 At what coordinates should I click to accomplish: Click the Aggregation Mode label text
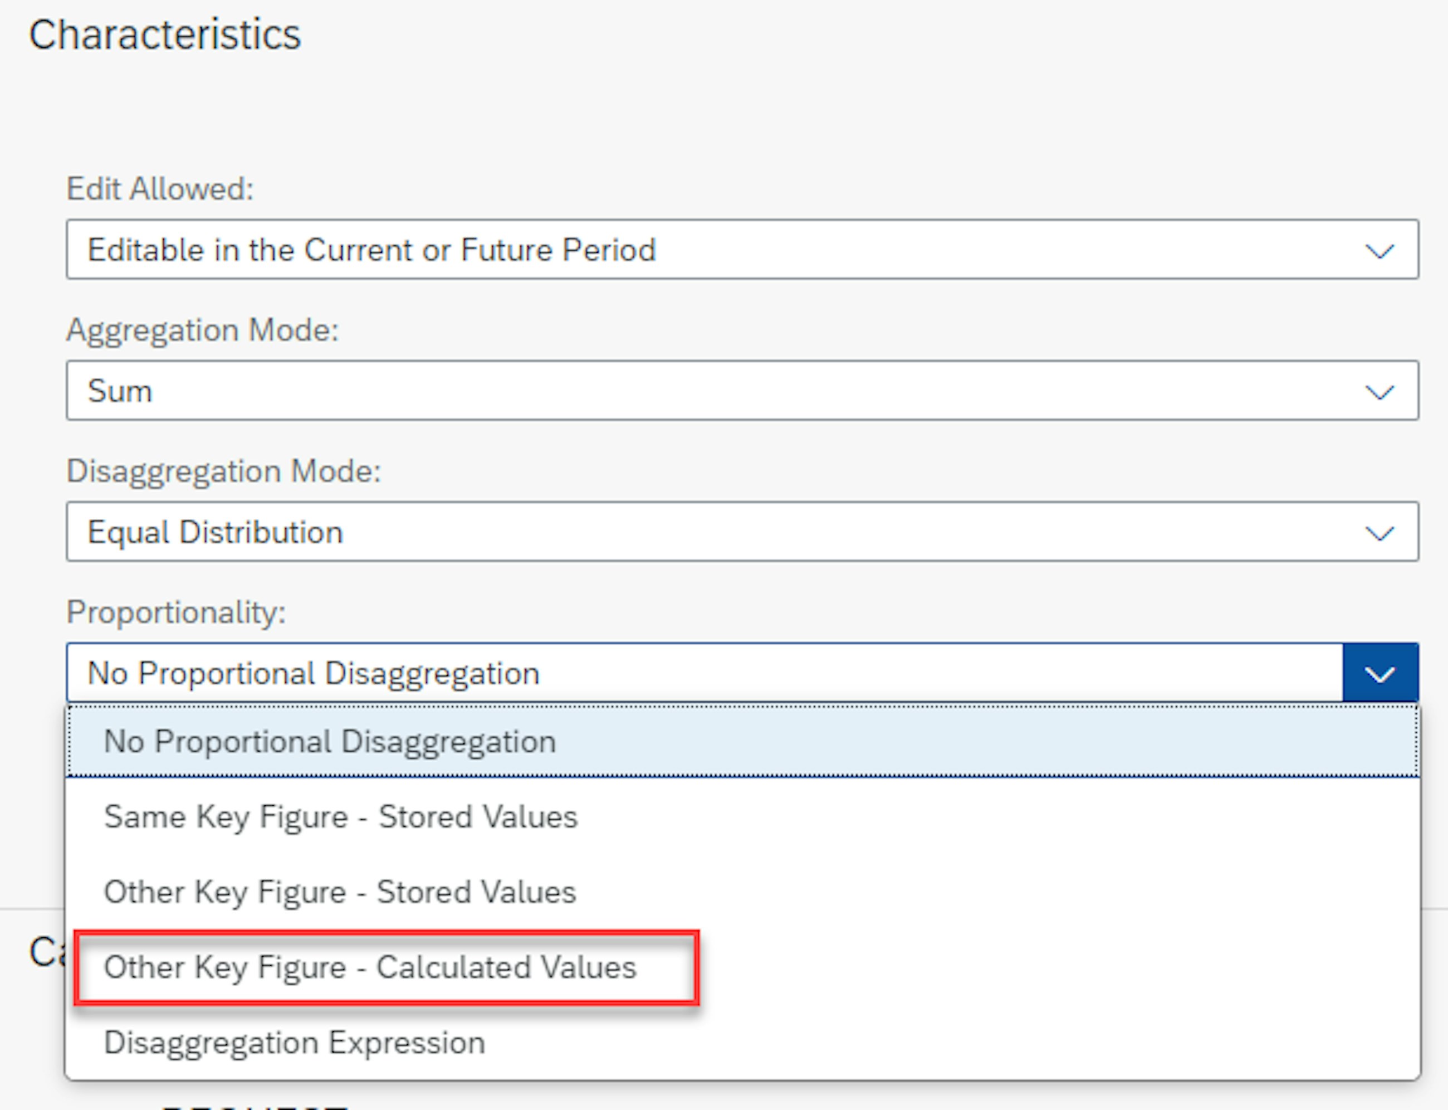203,329
